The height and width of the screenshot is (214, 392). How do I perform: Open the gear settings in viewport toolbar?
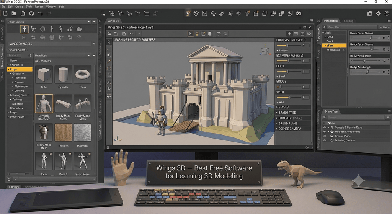pyautogui.click(x=309, y=34)
